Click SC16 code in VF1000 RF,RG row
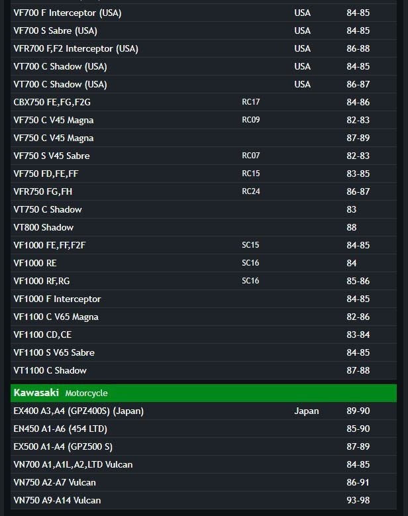The image size is (408, 516). click(x=250, y=281)
